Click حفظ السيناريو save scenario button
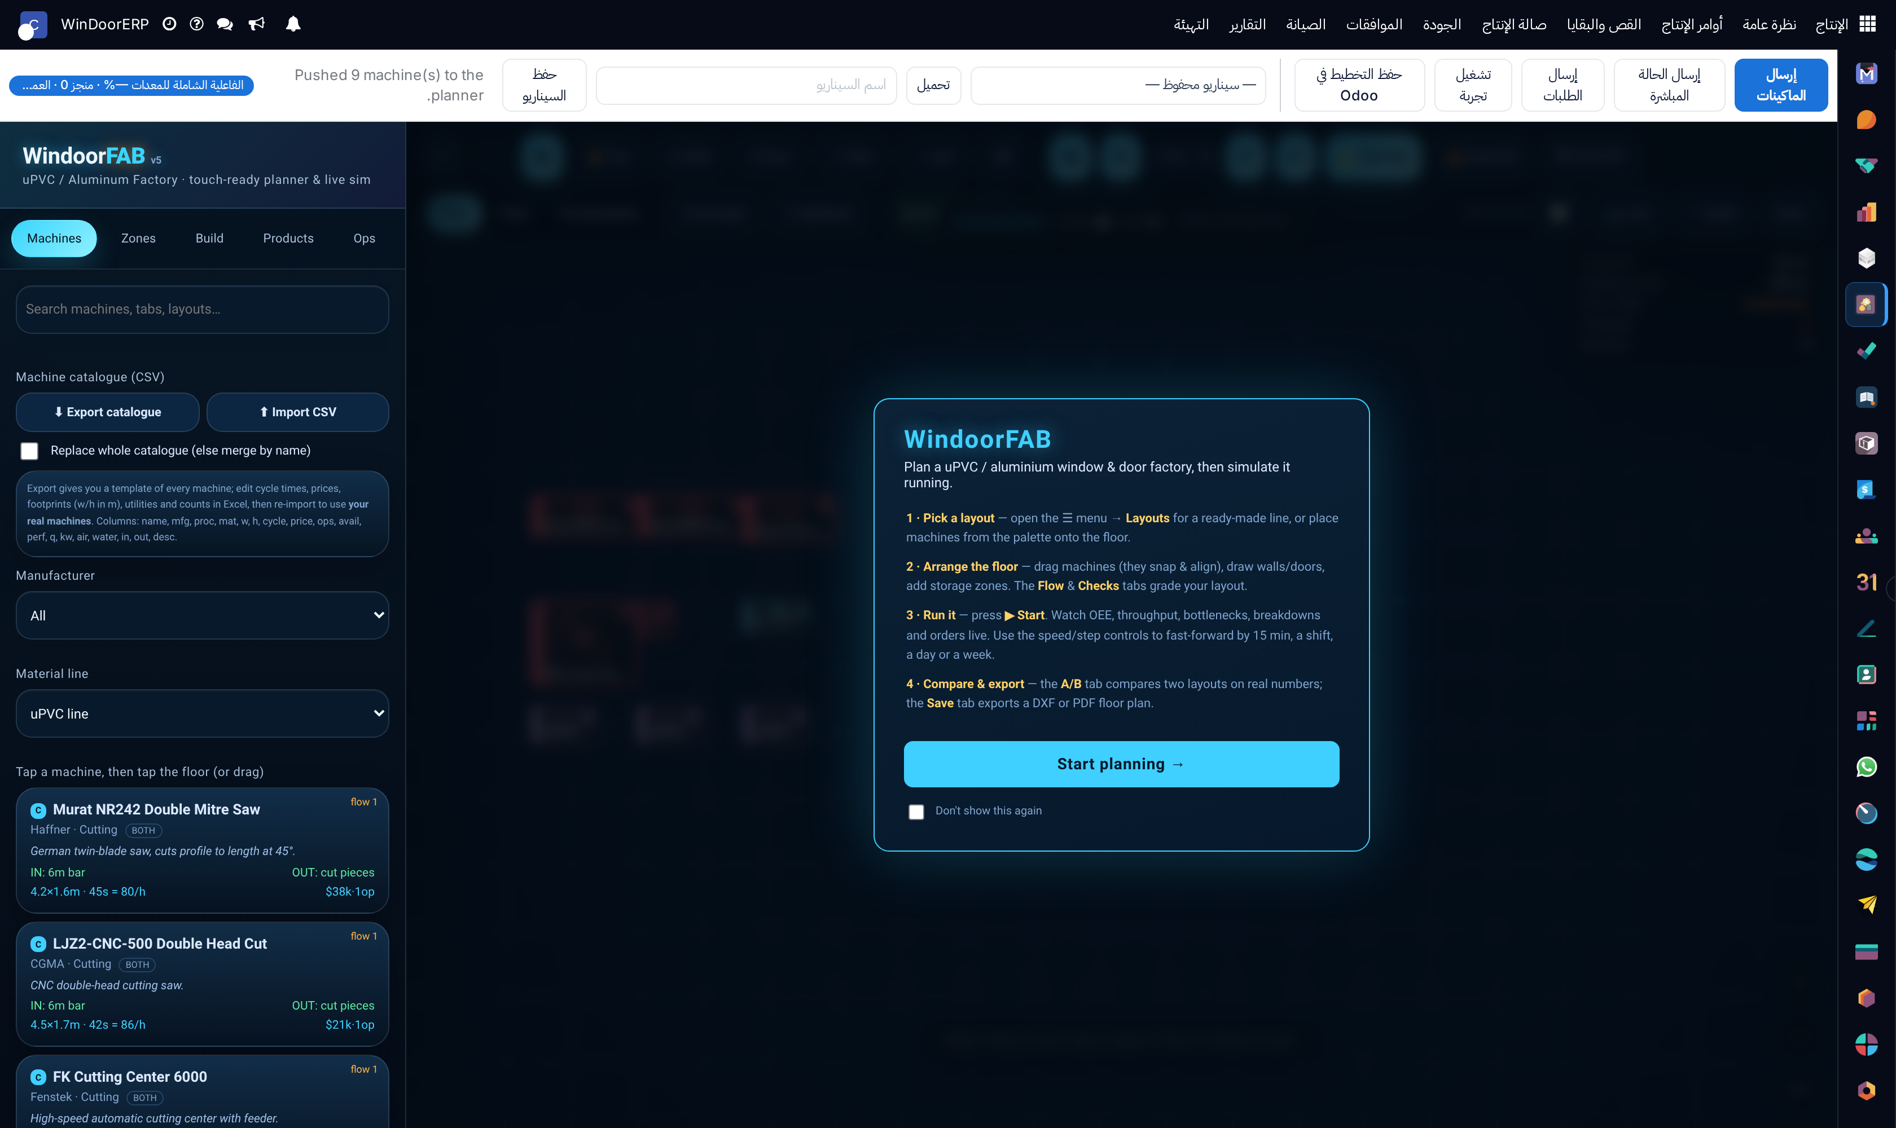This screenshot has width=1896, height=1128. [544, 85]
